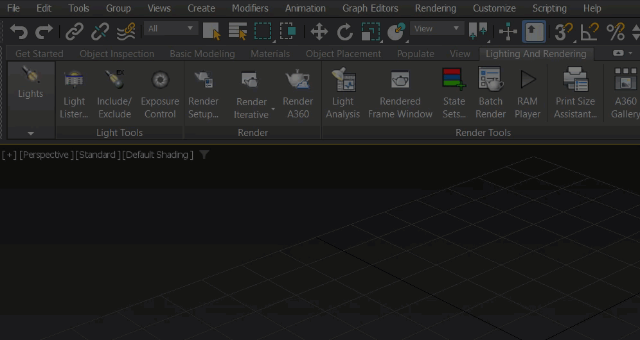
Task: Click the viewport [+] menu label
Action: point(9,155)
